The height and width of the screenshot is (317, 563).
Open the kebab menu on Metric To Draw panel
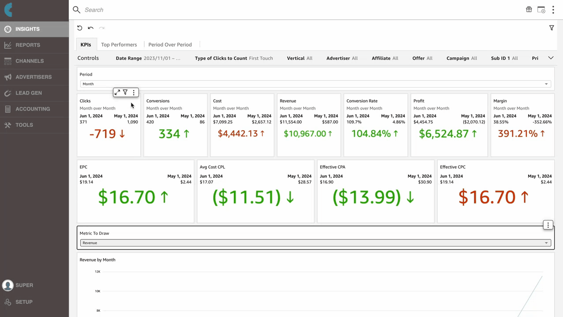548,225
